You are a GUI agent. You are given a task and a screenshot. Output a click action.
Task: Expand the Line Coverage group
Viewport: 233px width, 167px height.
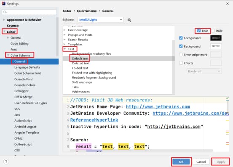64,30
